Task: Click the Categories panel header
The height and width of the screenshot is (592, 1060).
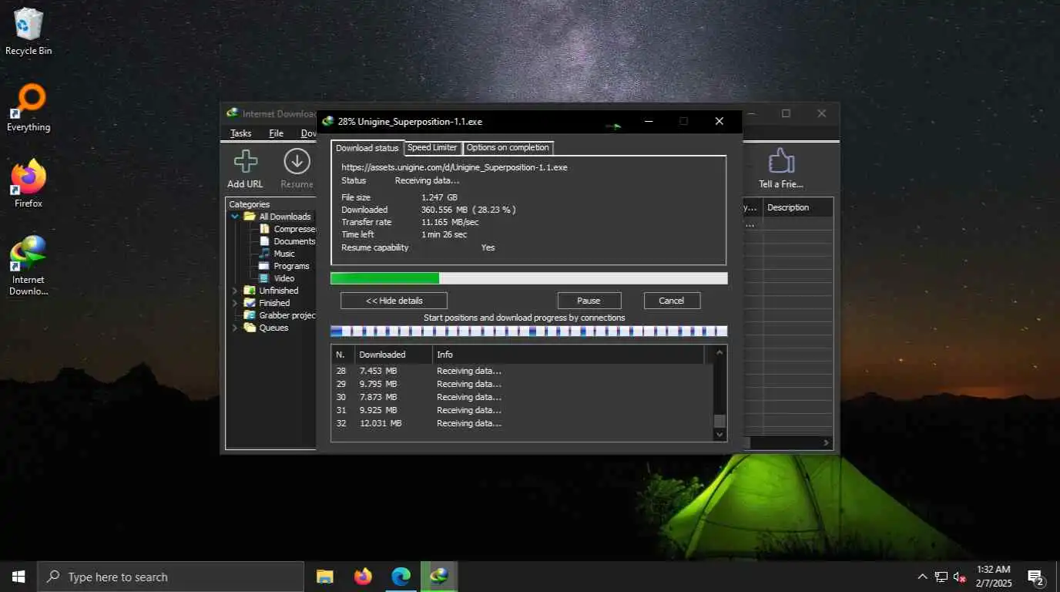Action: pos(249,204)
